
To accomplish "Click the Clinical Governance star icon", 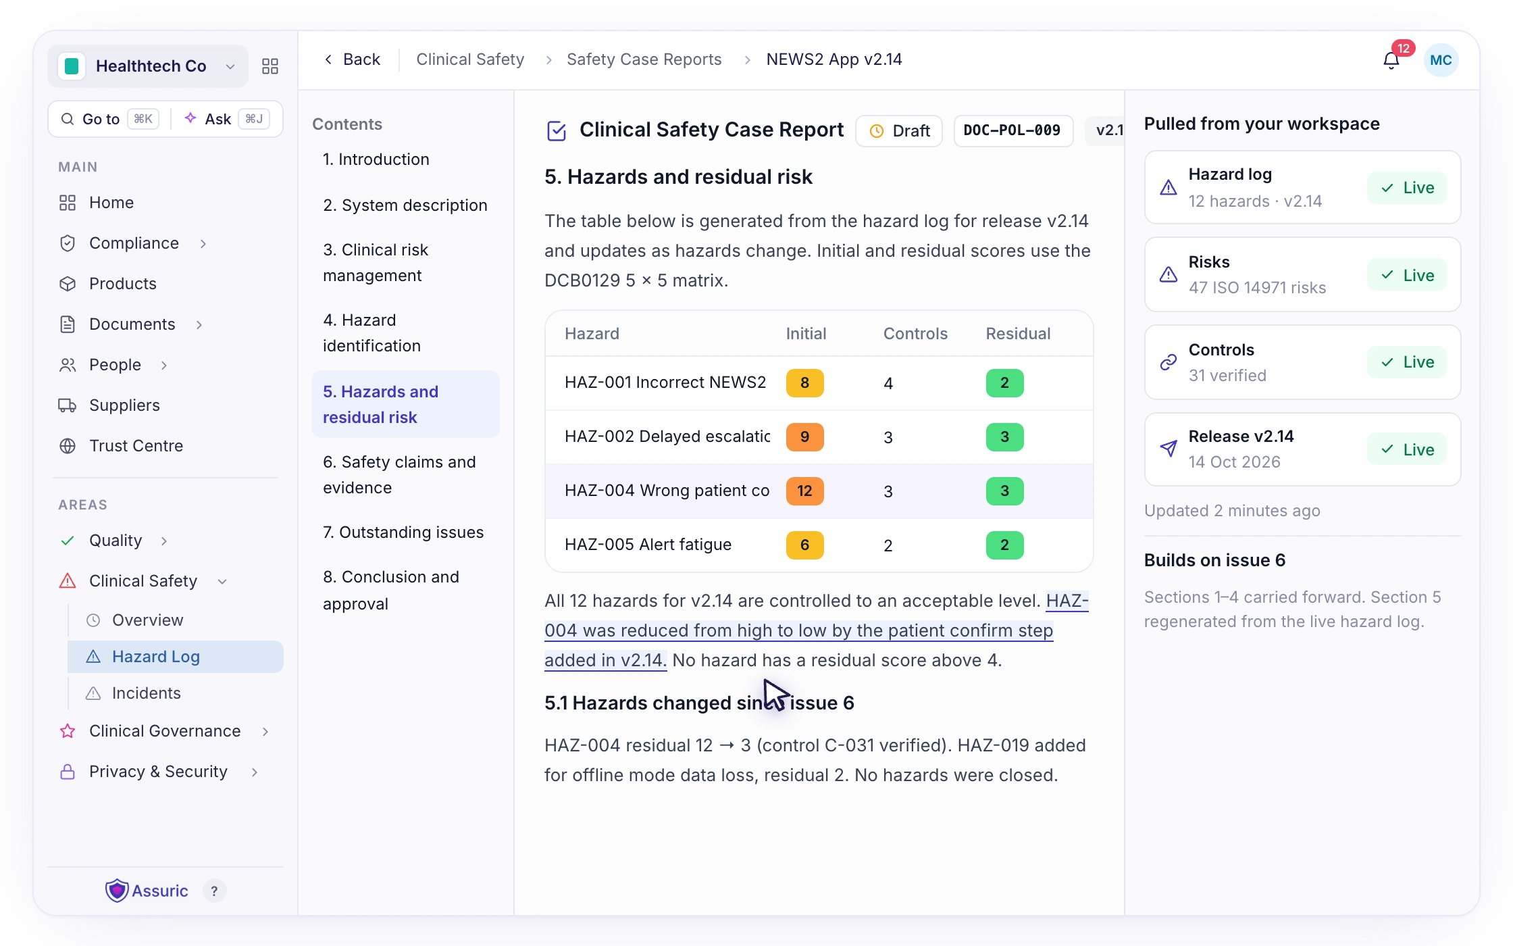I will pos(68,731).
